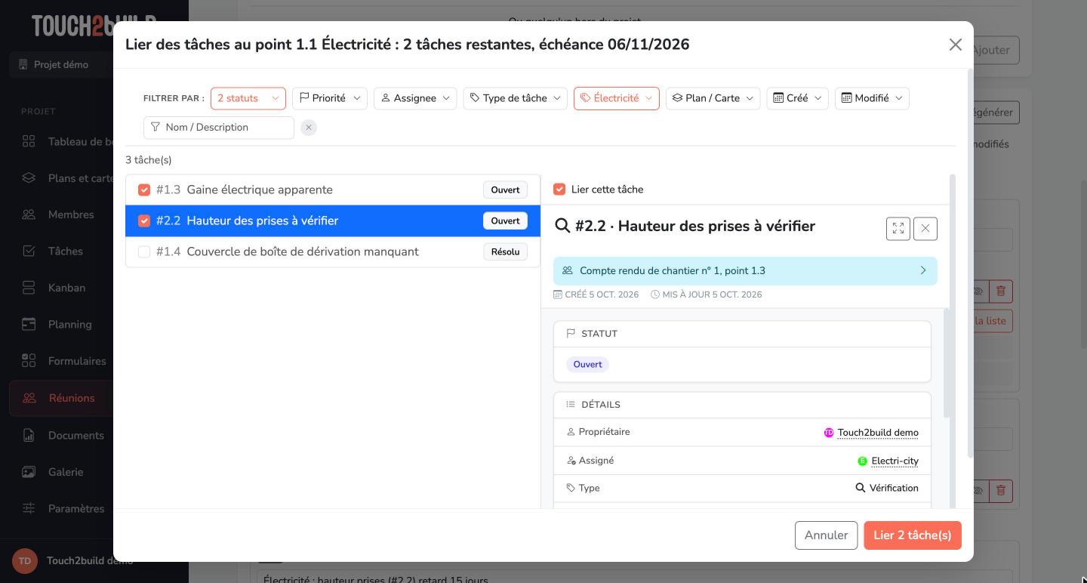
Task: Open the Type de tâche dropdown
Action: [515, 98]
